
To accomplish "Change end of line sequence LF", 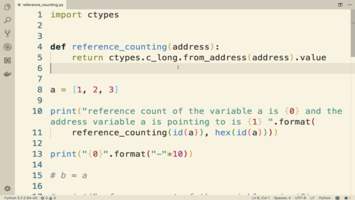I will click(x=312, y=198).
